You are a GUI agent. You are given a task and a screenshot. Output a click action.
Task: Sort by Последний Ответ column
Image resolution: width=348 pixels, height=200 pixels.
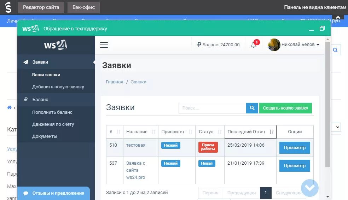250,132
